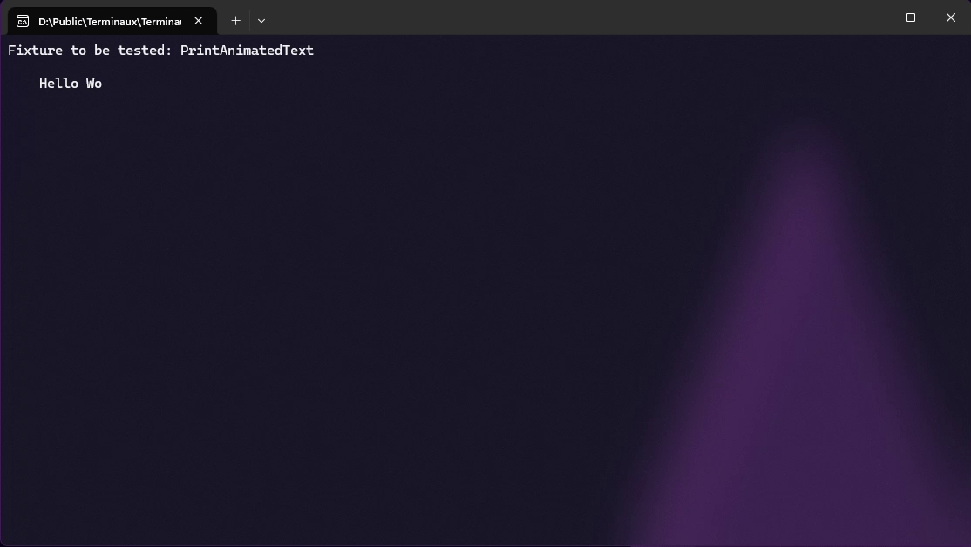Minimize the terminal window
Viewport: 971px width, 547px height.
tap(871, 17)
